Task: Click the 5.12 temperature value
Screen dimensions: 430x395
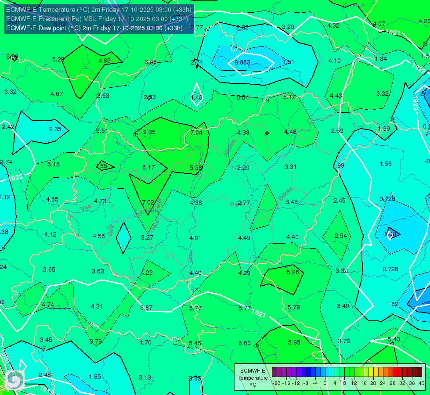Action: (289, 97)
